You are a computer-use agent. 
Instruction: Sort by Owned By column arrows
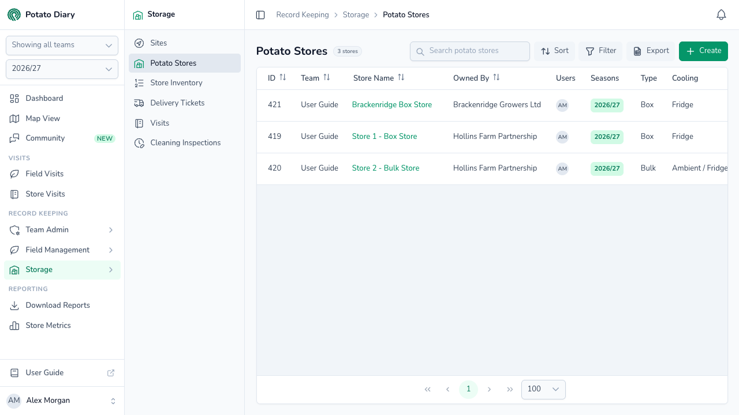click(497, 78)
